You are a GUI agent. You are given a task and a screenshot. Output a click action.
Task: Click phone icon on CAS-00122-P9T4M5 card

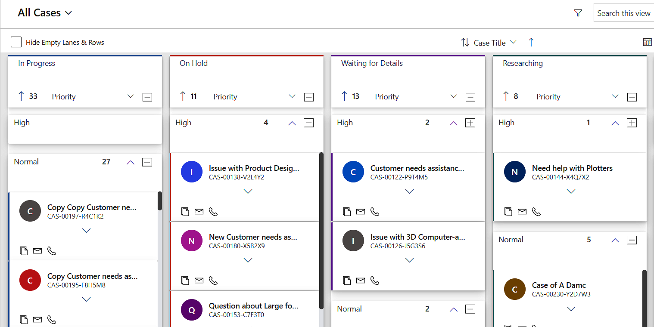(375, 212)
